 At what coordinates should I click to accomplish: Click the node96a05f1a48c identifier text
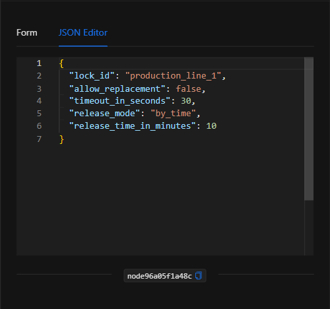click(160, 276)
